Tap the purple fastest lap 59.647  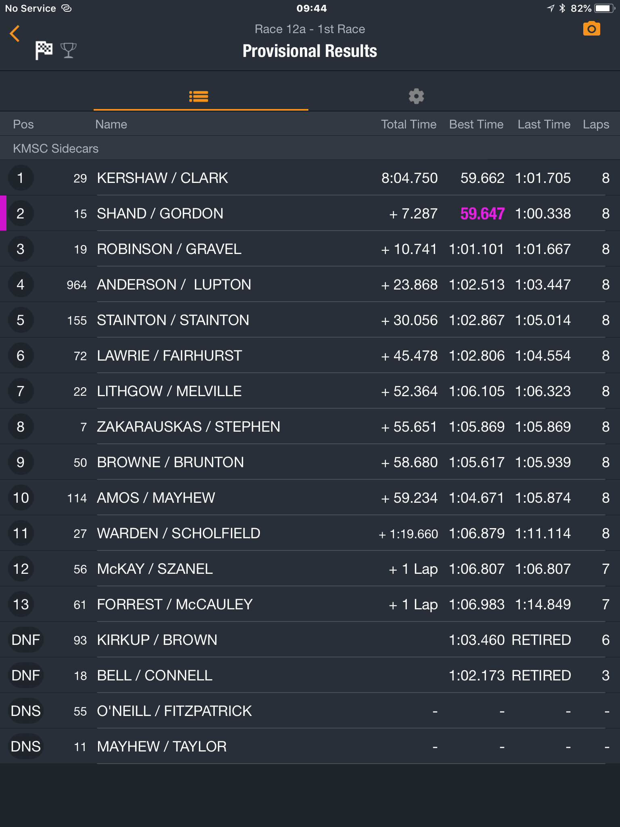click(482, 214)
